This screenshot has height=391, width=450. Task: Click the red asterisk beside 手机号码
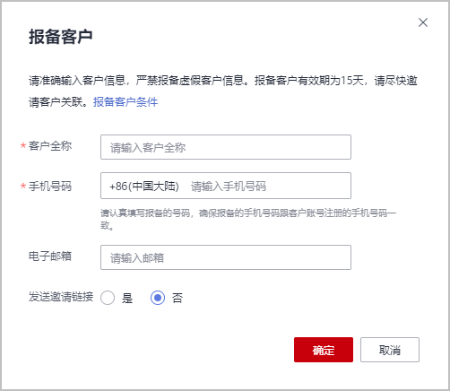23,187
